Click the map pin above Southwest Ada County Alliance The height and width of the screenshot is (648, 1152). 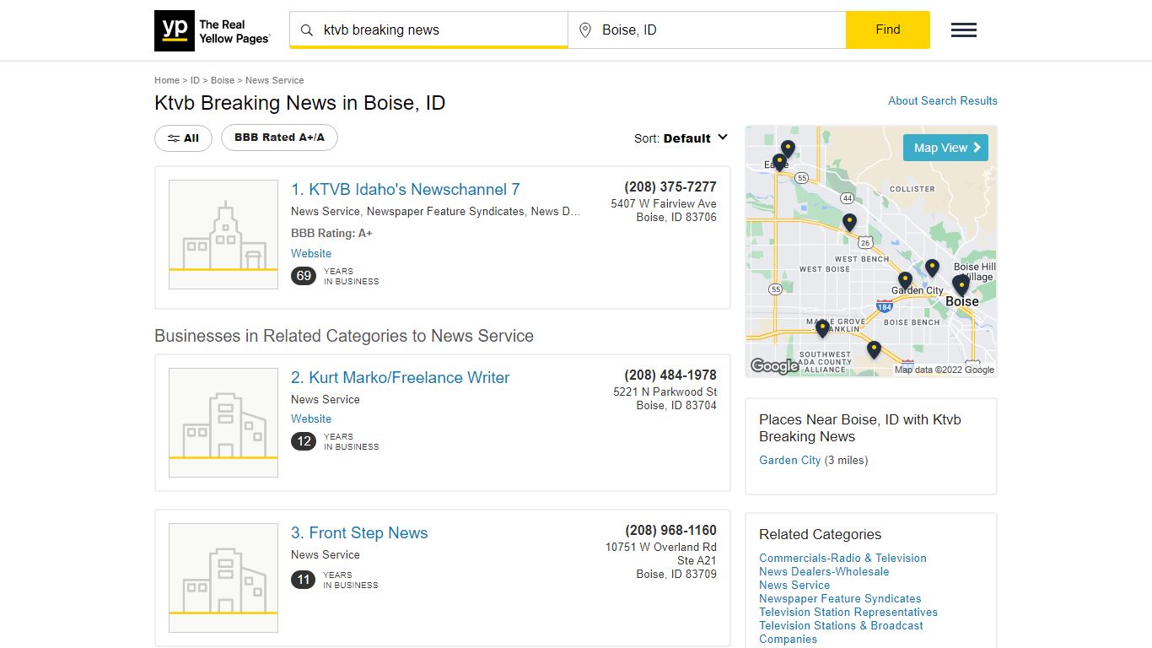click(874, 349)
